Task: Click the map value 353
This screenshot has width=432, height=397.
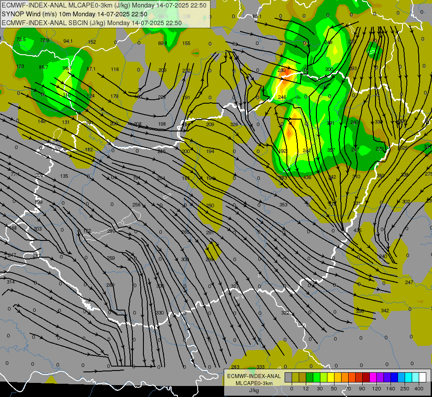Action: (x=283, y=204)
